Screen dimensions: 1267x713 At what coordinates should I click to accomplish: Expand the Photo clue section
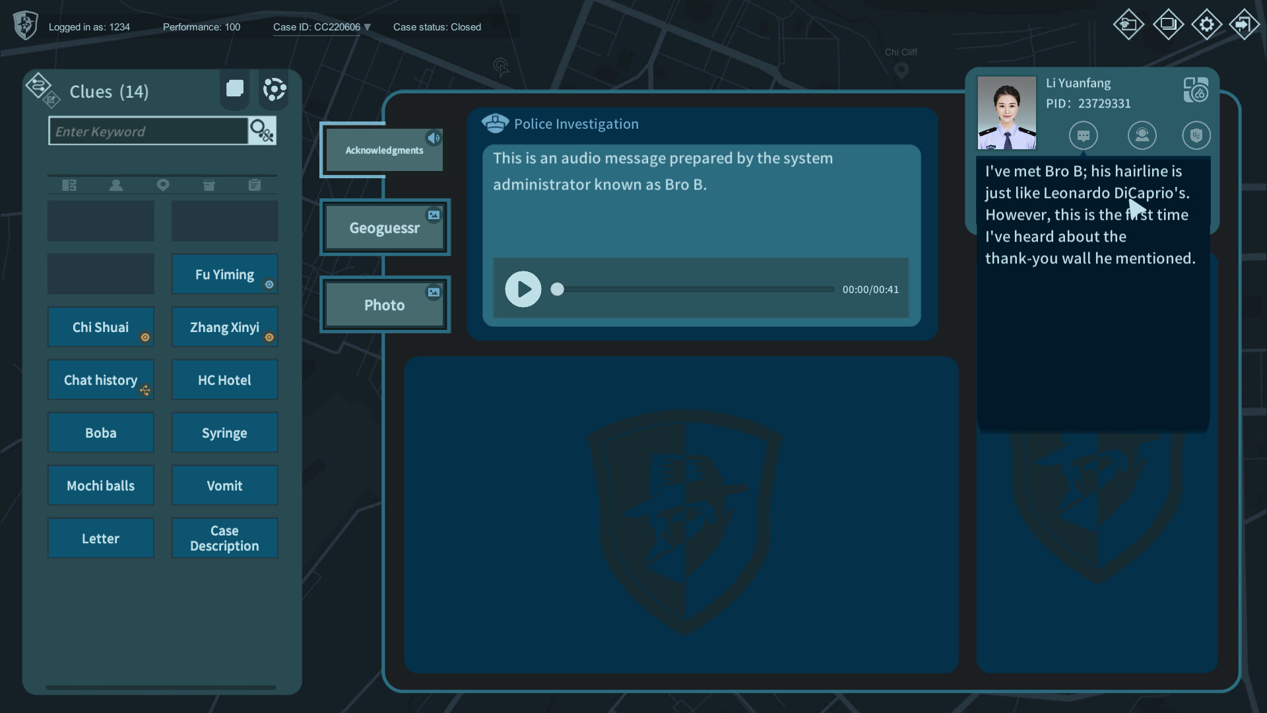tap(384, 304)
